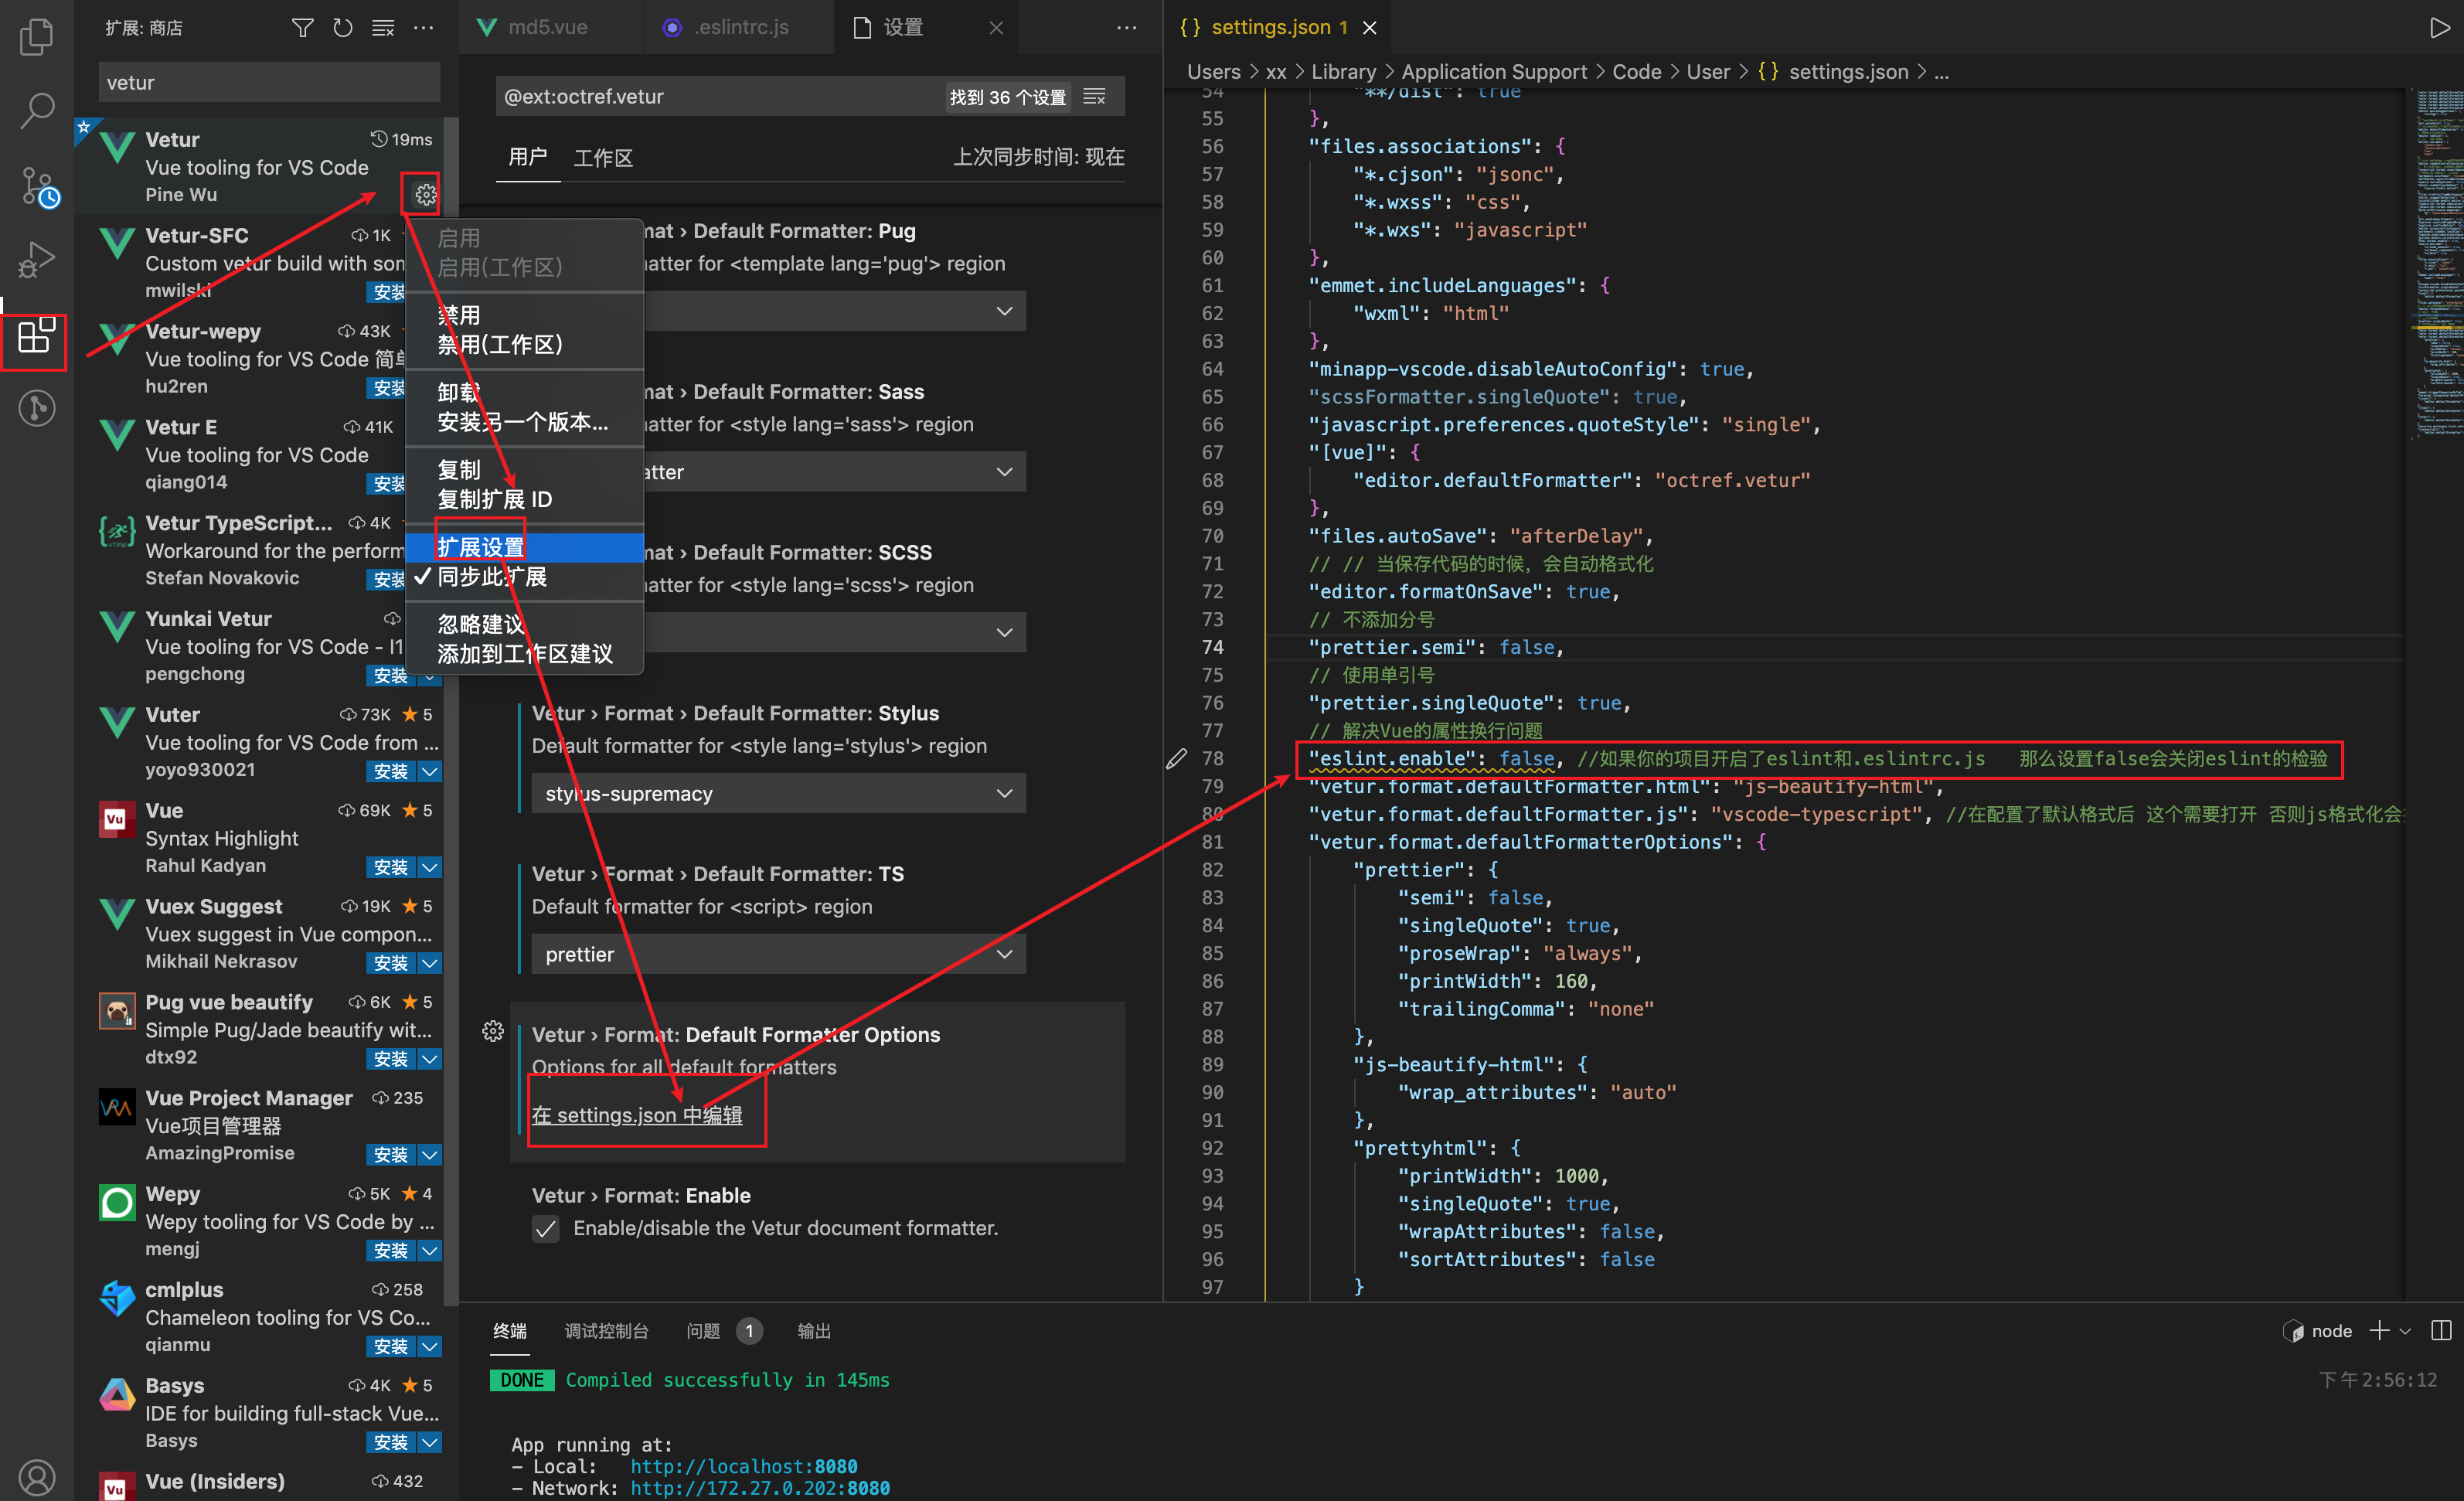This screenshot has height=1501, width=2464.
Task: Click the pencil edit icon at line 78
Action: pos(1177,759)
